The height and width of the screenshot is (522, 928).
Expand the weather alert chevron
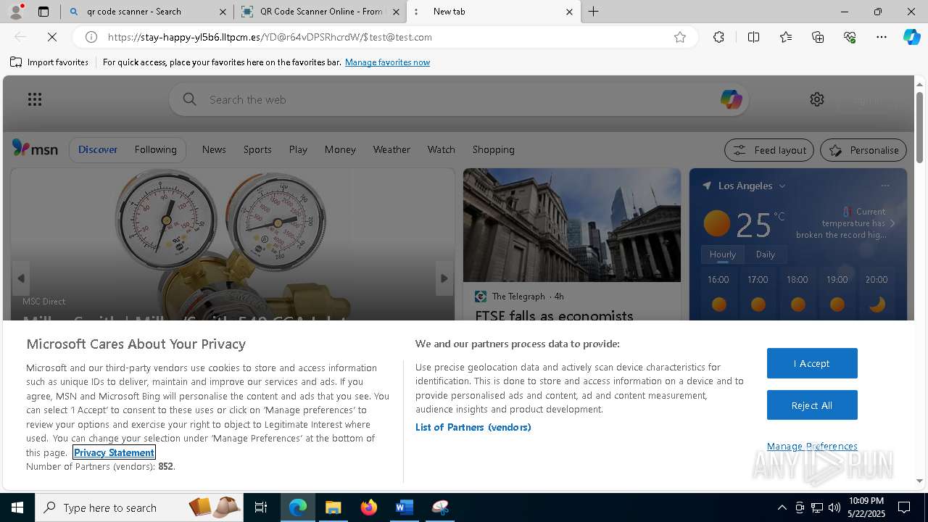[x=892, y=223]
